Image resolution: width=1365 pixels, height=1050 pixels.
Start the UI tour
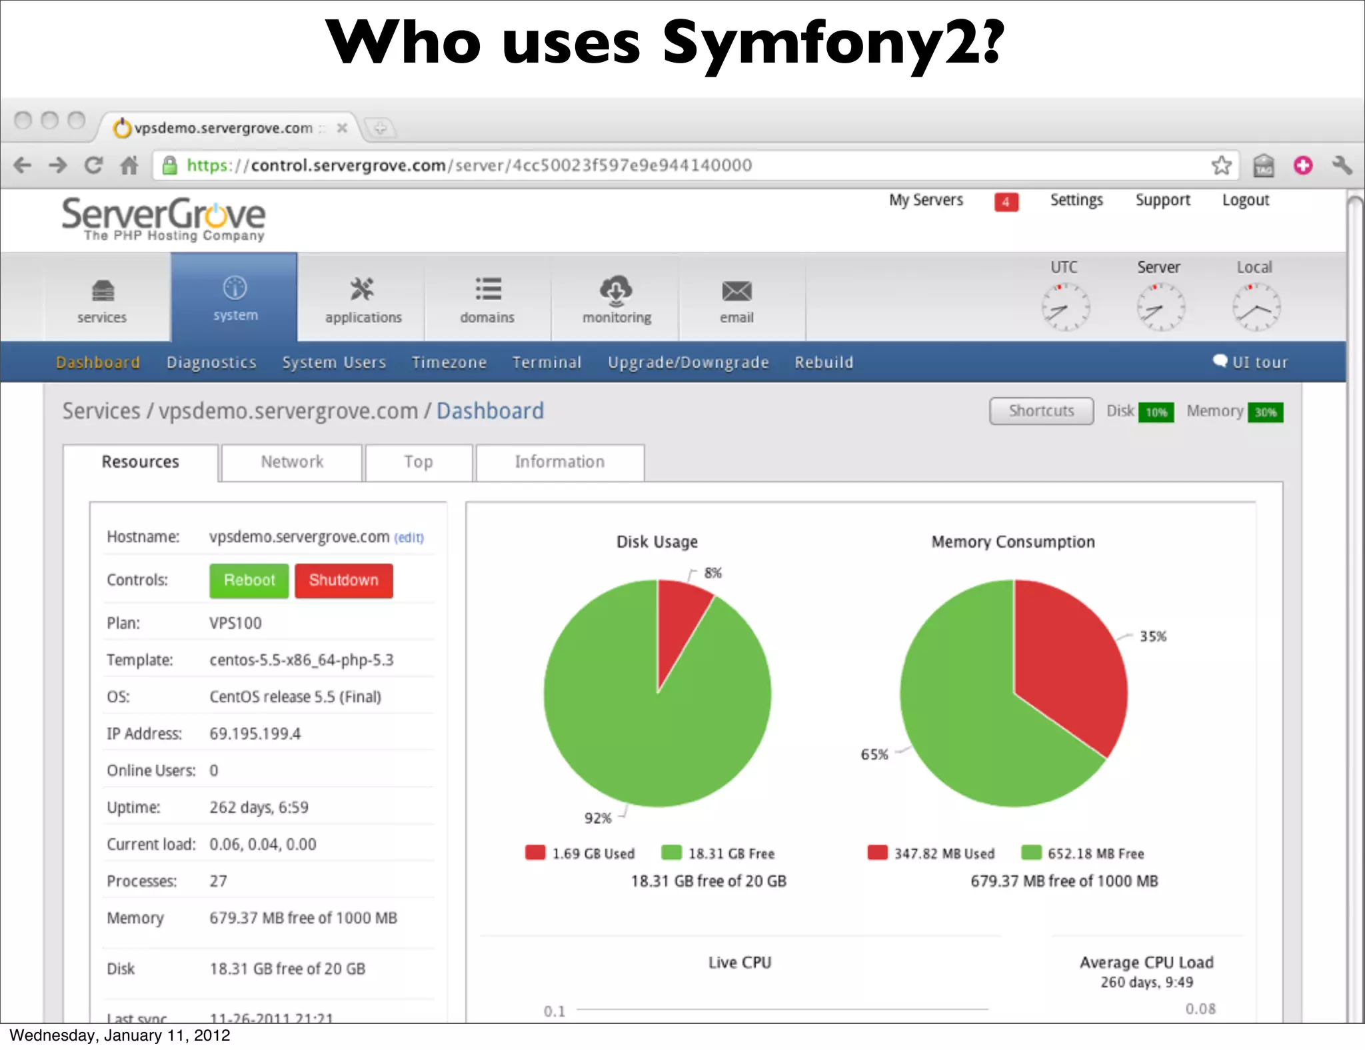coord(1250,362)
